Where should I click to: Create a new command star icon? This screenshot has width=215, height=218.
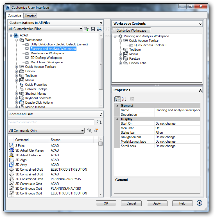tap(96, 130)
